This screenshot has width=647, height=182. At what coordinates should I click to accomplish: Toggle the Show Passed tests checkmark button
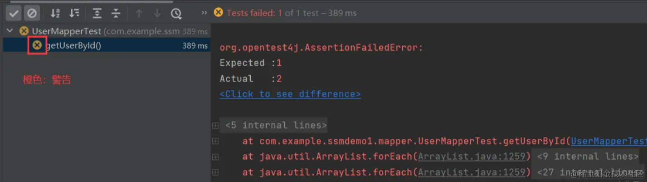14,13
